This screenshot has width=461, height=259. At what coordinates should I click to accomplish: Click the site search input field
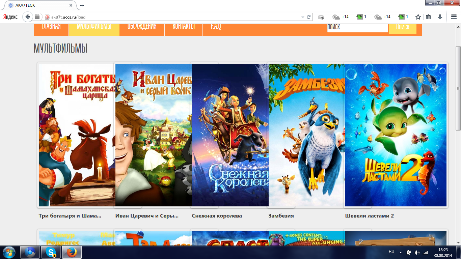pos(357,28)
